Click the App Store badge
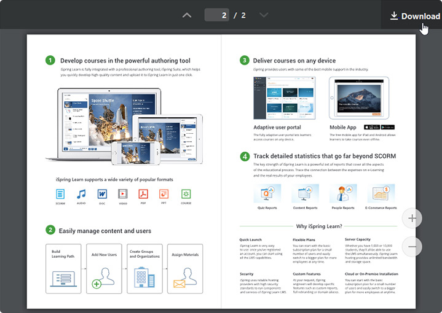The height and width of the screenshot is (313, 442). pos(372,127)
